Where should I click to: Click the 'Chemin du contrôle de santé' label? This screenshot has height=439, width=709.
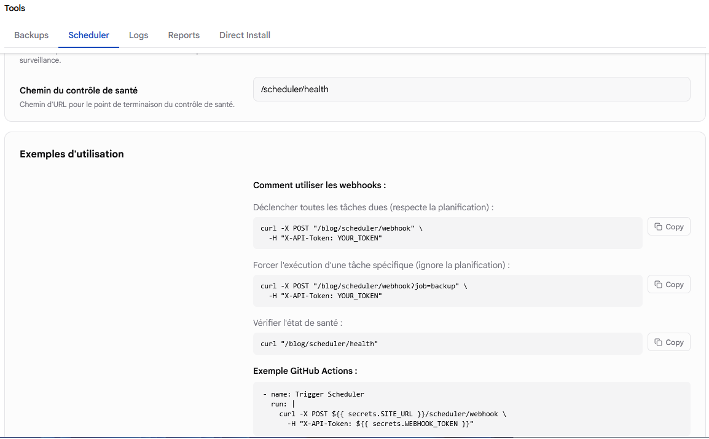[x=78, y=90]
